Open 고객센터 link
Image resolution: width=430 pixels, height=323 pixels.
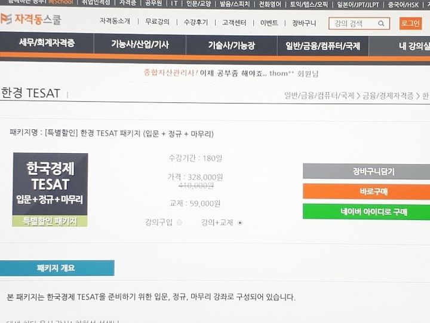point(234,23)
